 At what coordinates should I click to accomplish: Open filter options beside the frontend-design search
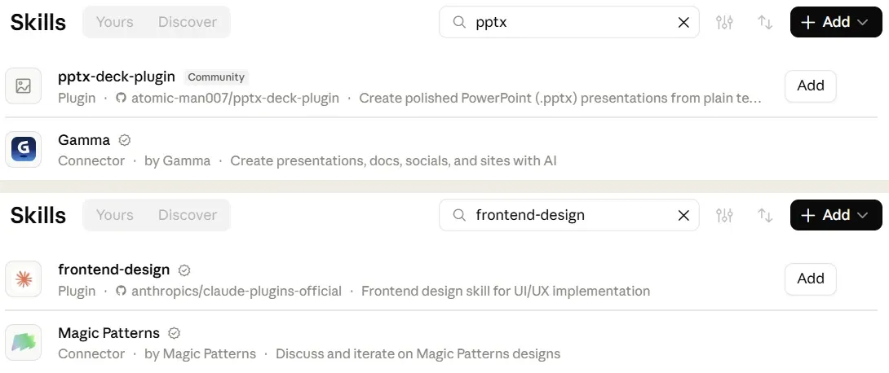(x=724, y=215)
